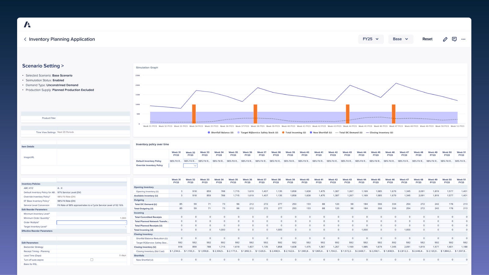Select the Week 31 FY23 column header in policy table

[176, 154]
